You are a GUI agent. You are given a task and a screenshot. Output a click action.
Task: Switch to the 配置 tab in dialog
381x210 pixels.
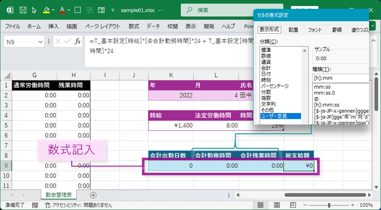coord(293,30)
